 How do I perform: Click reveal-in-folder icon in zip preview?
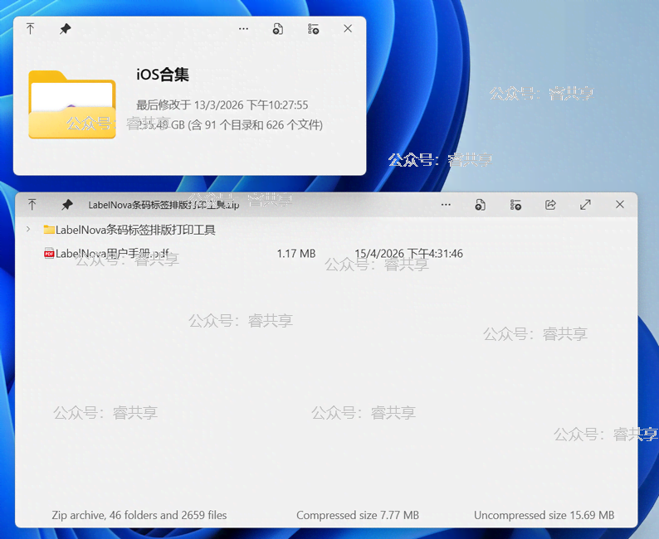point(515,205)
